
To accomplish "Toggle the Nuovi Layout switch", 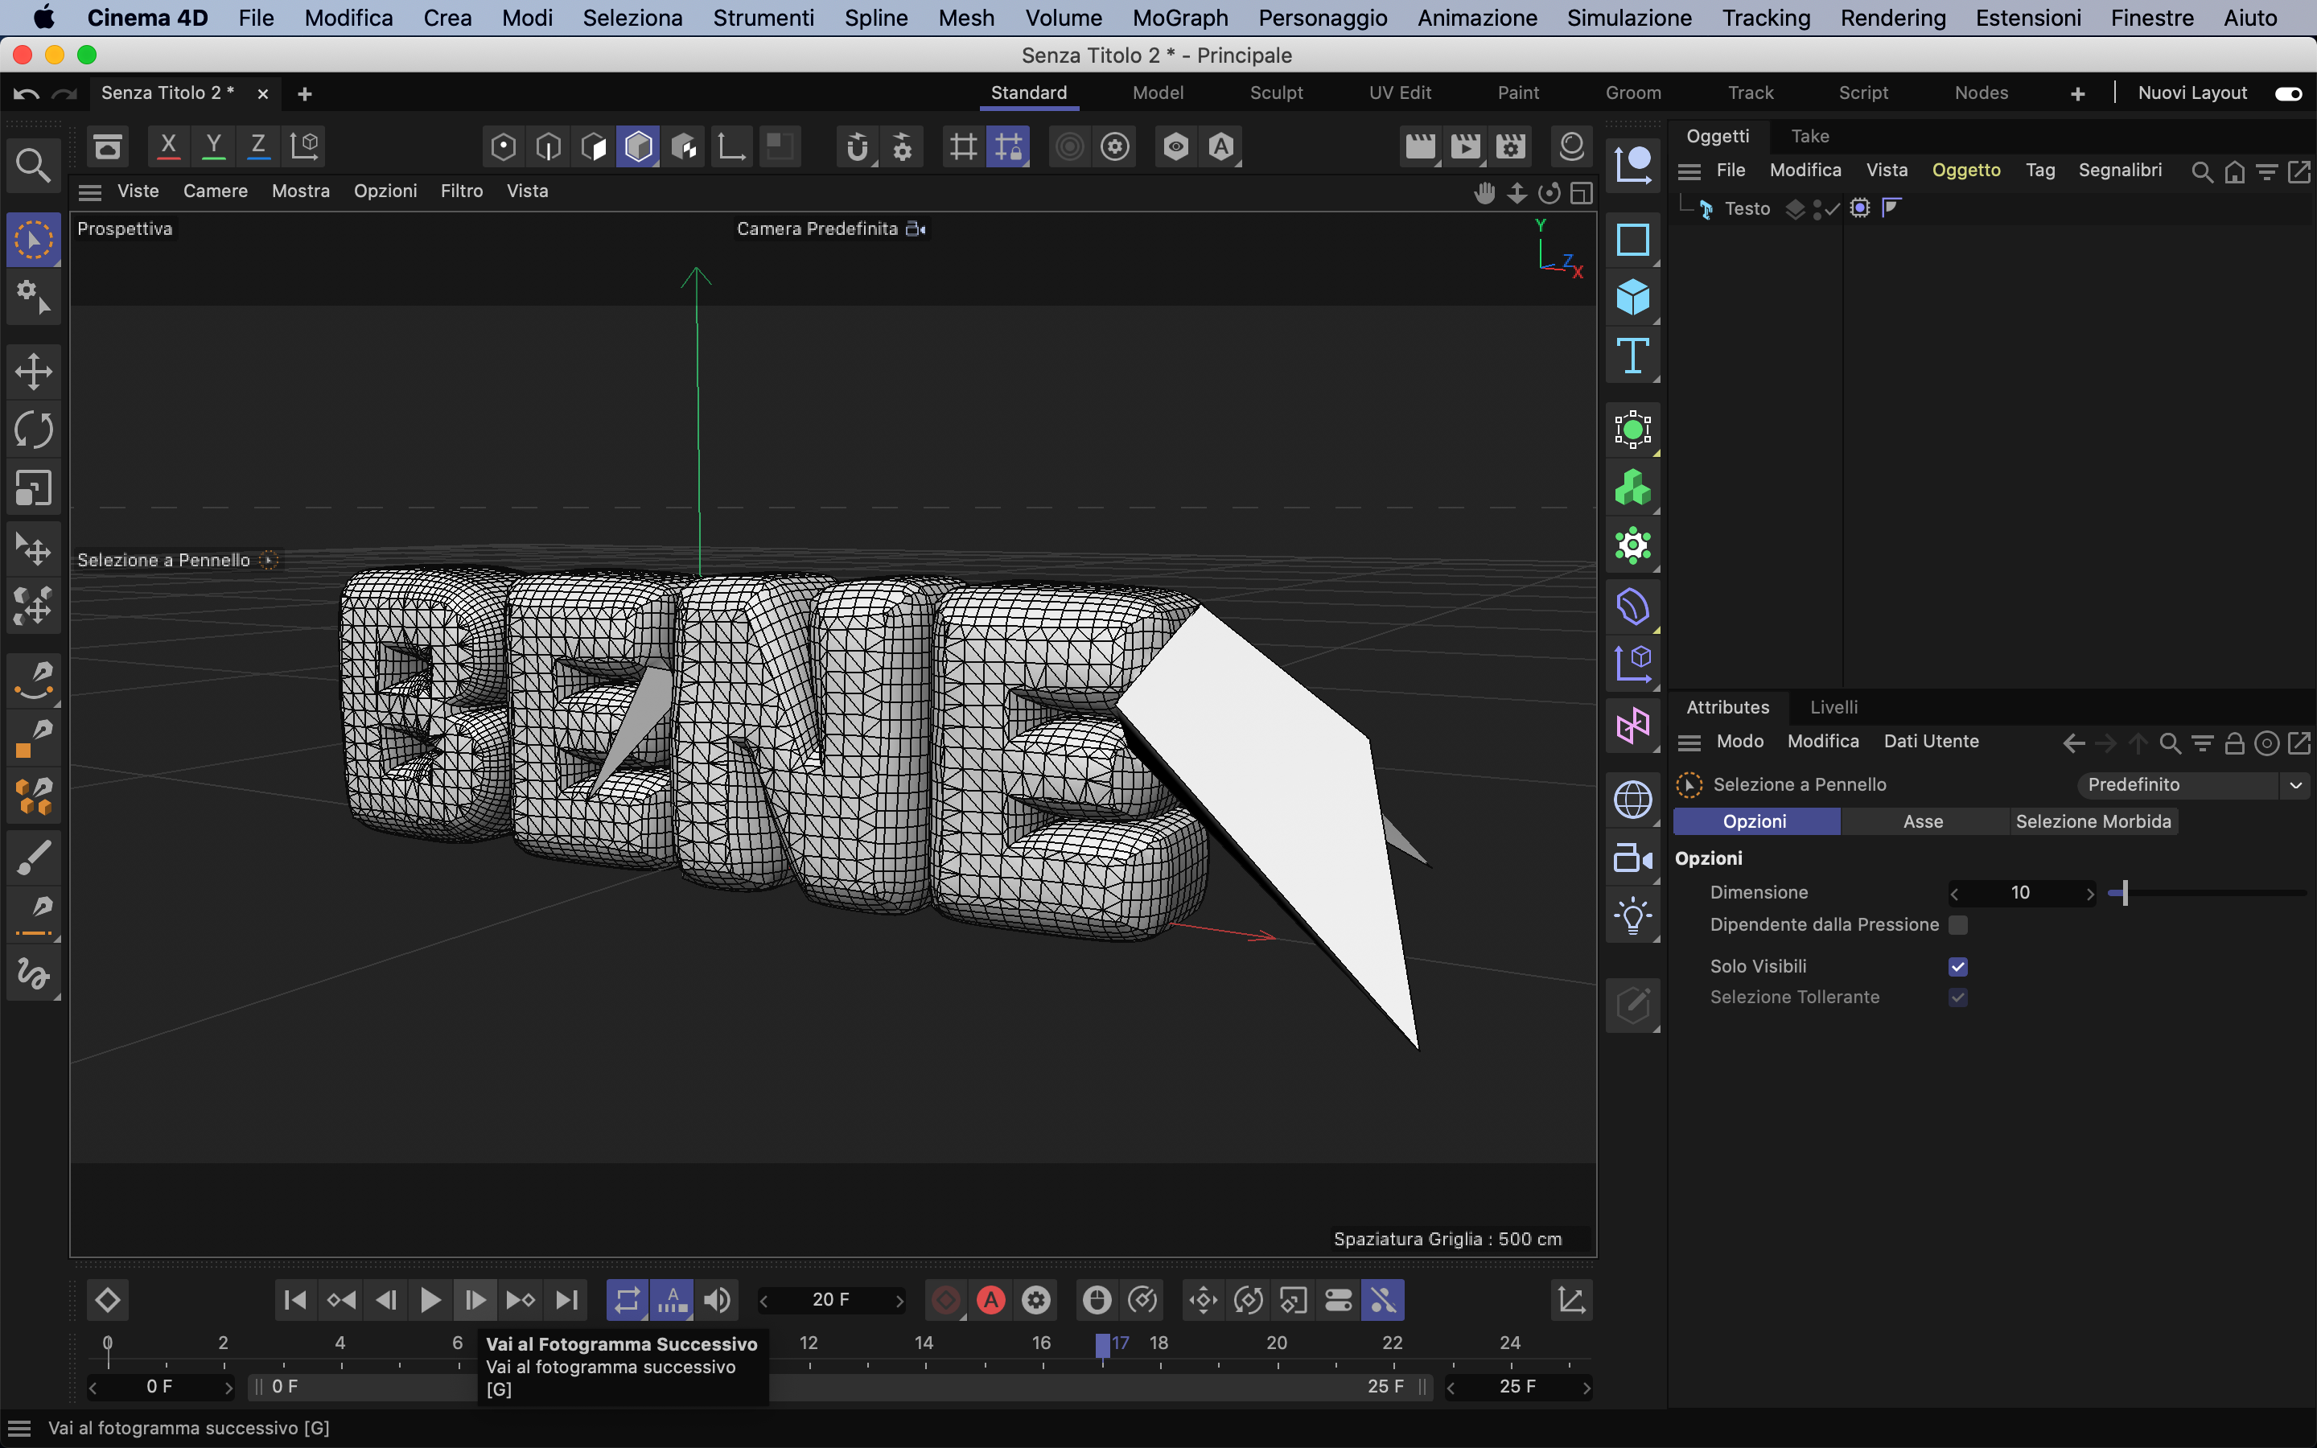I will 2288,93.
